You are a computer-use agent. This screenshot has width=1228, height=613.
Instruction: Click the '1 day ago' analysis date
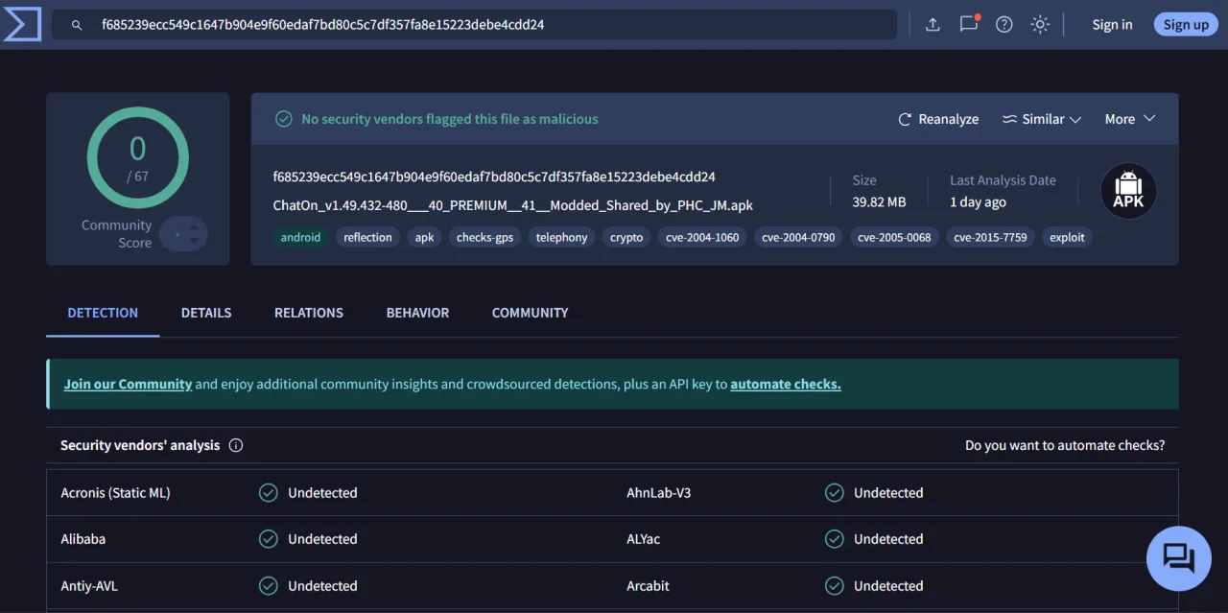[978, 202]
